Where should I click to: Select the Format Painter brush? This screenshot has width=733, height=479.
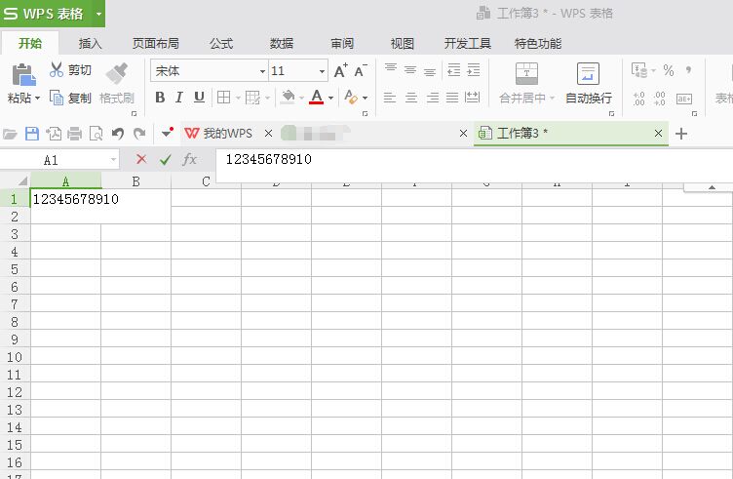(117, 73)
